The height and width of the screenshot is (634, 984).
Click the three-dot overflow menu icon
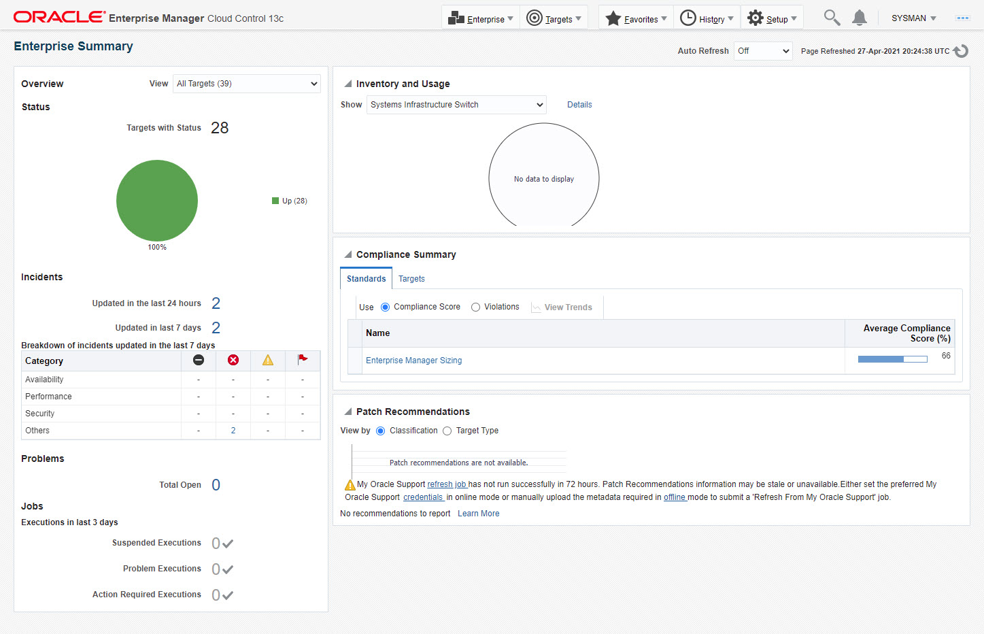click(x=962, y=18)
